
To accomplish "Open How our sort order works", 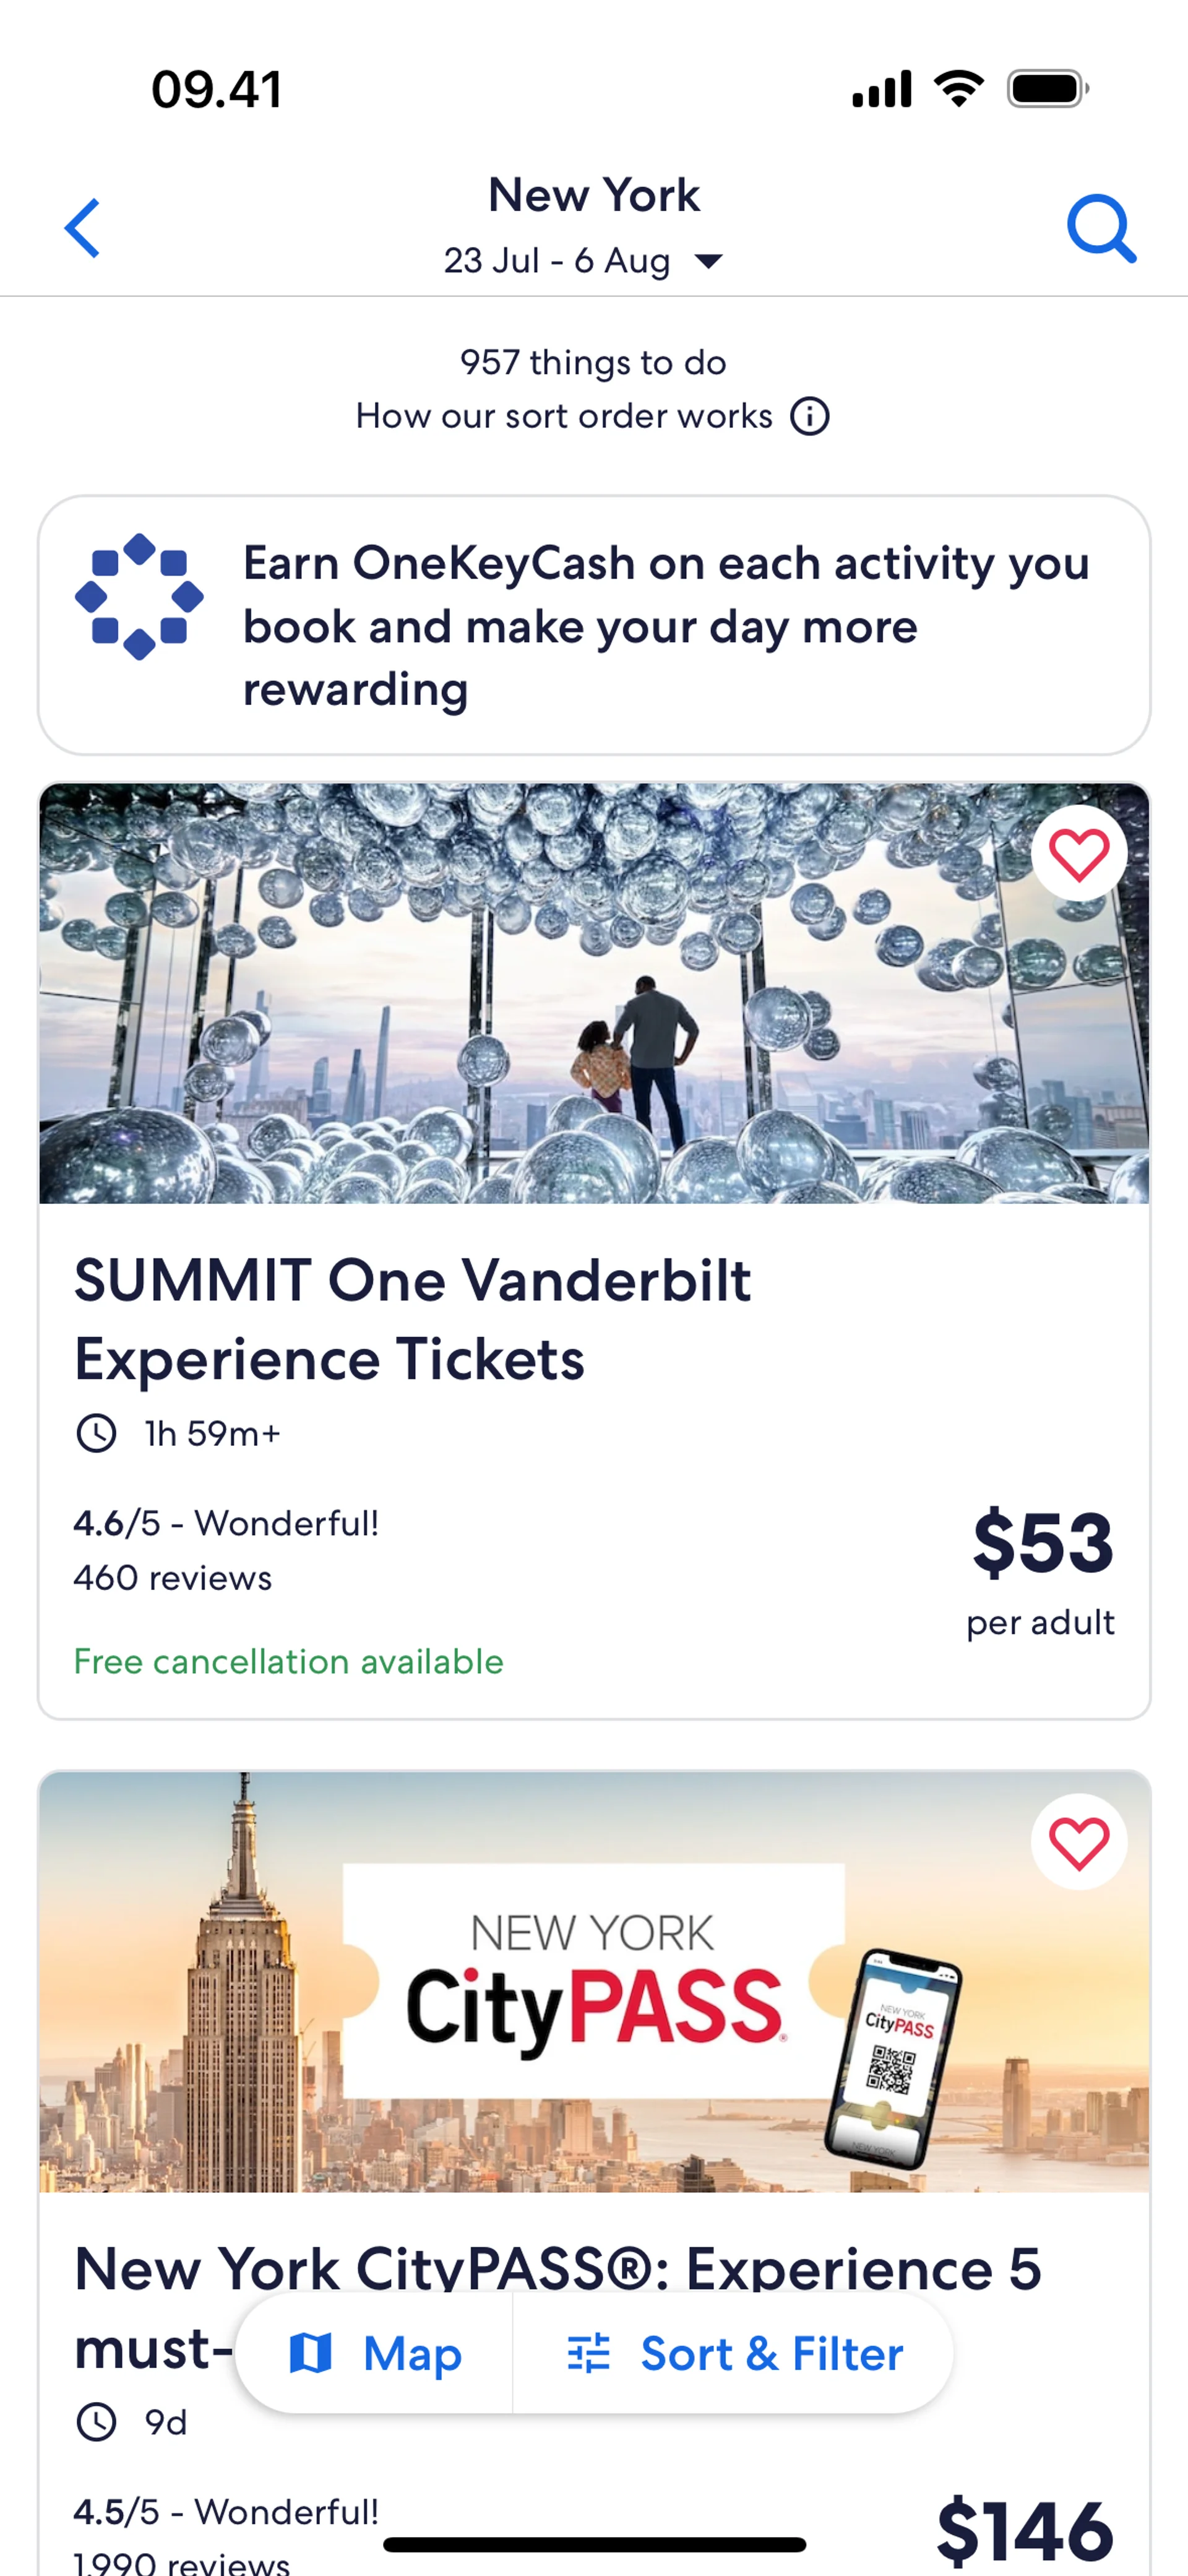I will tap(564, 416).
